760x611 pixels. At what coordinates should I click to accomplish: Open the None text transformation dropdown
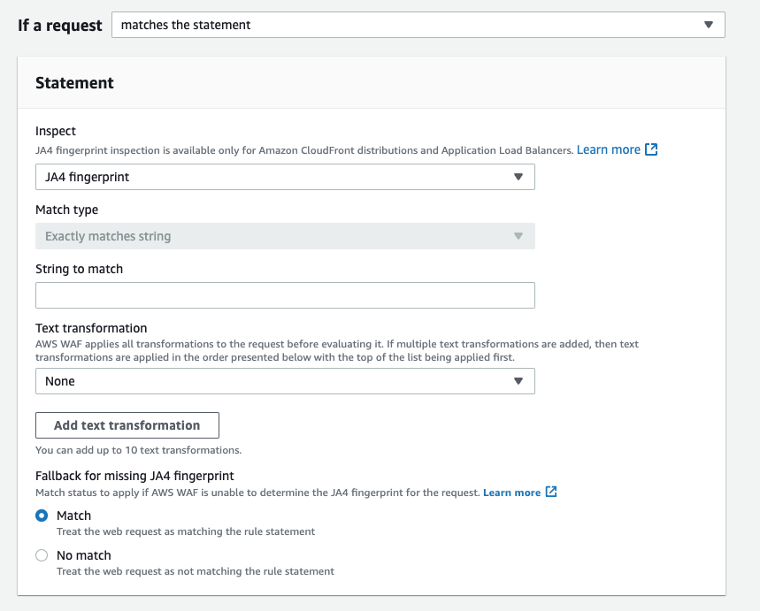coord(285,381)
